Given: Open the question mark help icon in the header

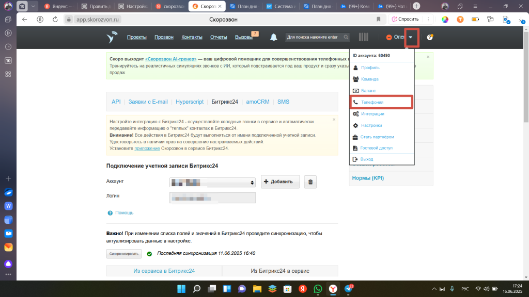Looking at the screenshot, I should pos(430,37).
